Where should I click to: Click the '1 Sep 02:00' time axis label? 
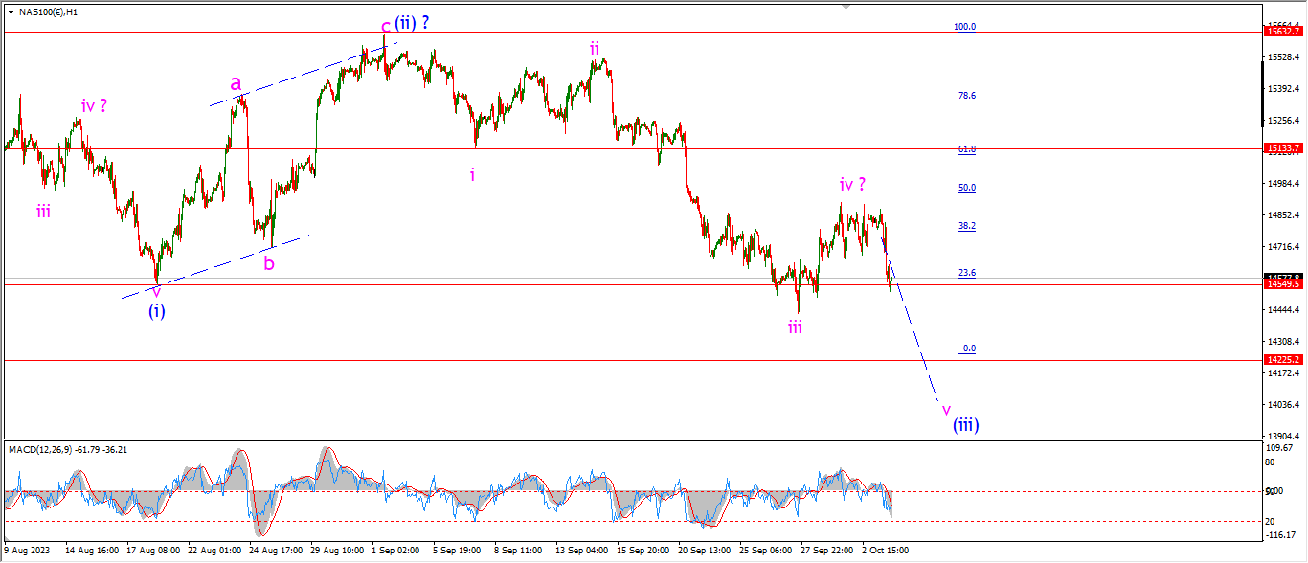coord(396,552)
